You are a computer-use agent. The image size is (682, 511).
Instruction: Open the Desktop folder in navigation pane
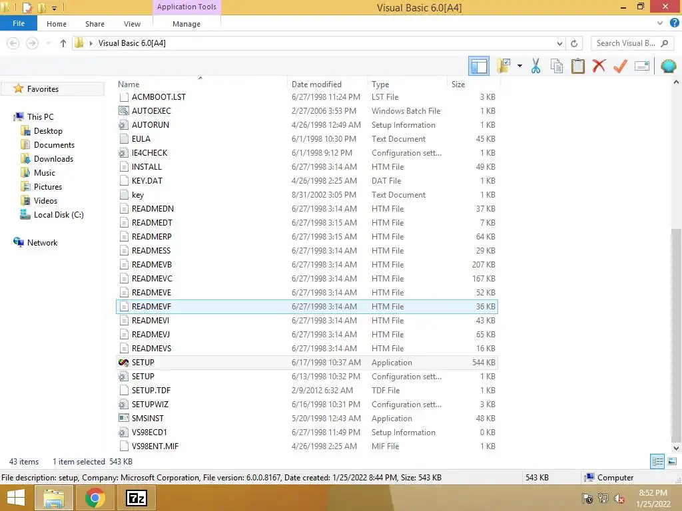[x=48, y=131]
